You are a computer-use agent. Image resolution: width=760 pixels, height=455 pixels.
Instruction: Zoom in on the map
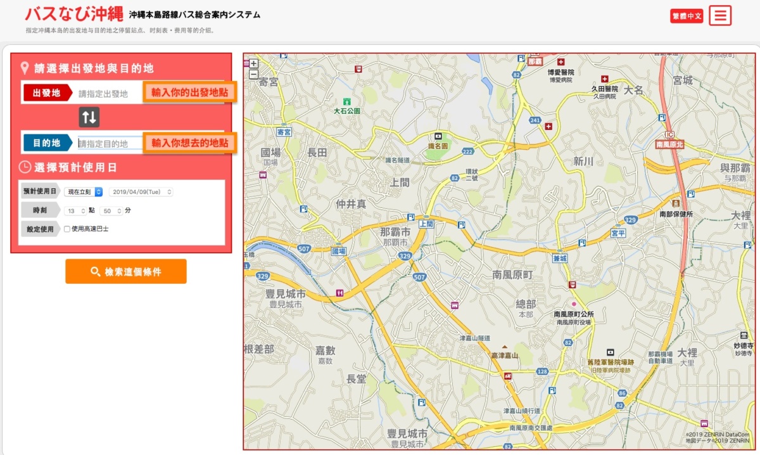point(253,63)
